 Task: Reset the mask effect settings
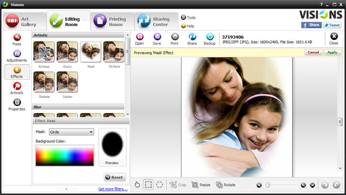pos(115,177)
